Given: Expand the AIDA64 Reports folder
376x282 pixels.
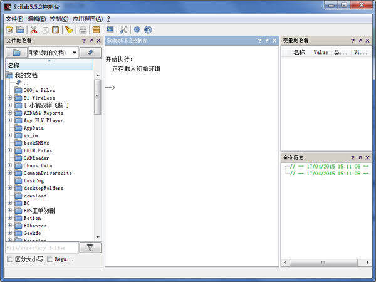Looking at the screenshot, I should (9, 112).
